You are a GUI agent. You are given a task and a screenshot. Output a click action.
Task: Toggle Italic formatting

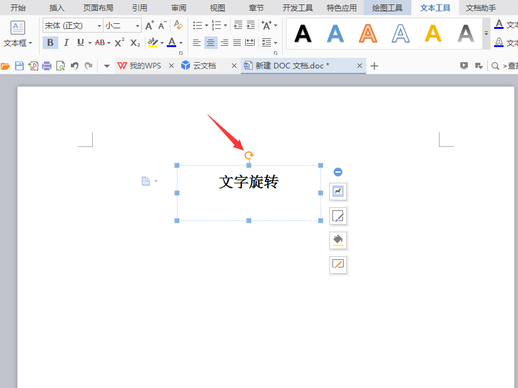(x=66, y=43)
